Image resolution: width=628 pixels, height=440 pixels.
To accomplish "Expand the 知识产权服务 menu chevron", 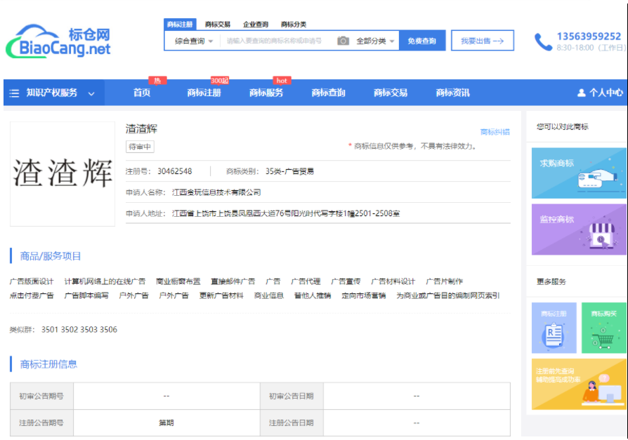I will [x=91, y=93].
